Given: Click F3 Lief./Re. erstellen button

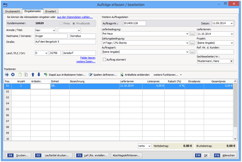Looking at the screenshot, I should click(92, 156).
